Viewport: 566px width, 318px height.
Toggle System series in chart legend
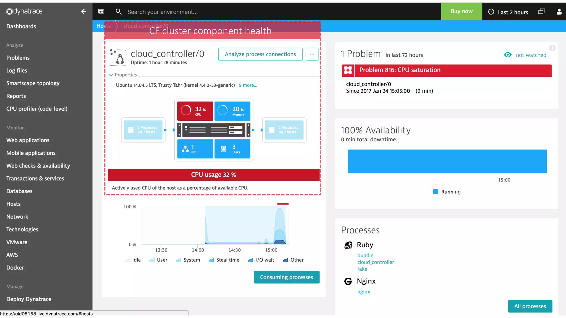188,260
